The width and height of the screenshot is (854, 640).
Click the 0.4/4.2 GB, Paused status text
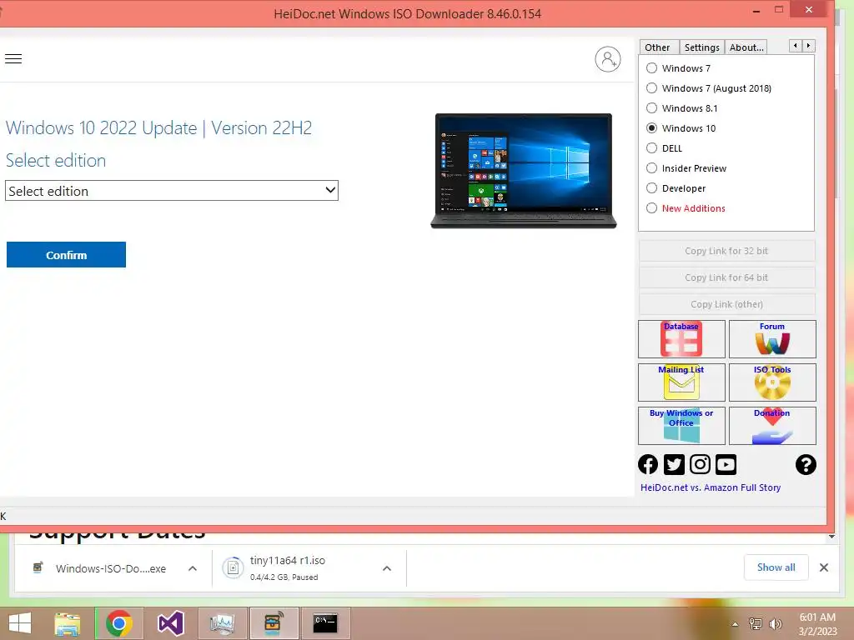click(x=284, y=577)
